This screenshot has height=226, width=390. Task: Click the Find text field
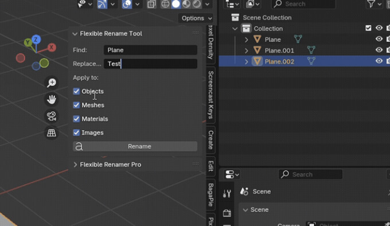[x=150, y=50]
